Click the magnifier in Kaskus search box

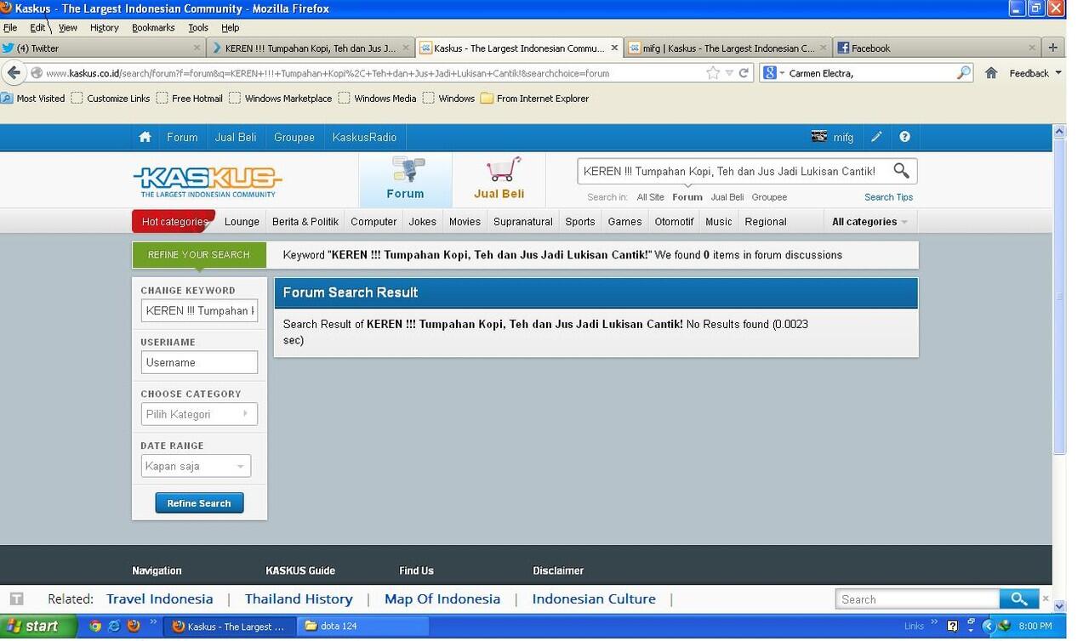(902, 171)
